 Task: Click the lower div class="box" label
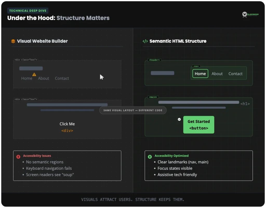click(26, 99)
